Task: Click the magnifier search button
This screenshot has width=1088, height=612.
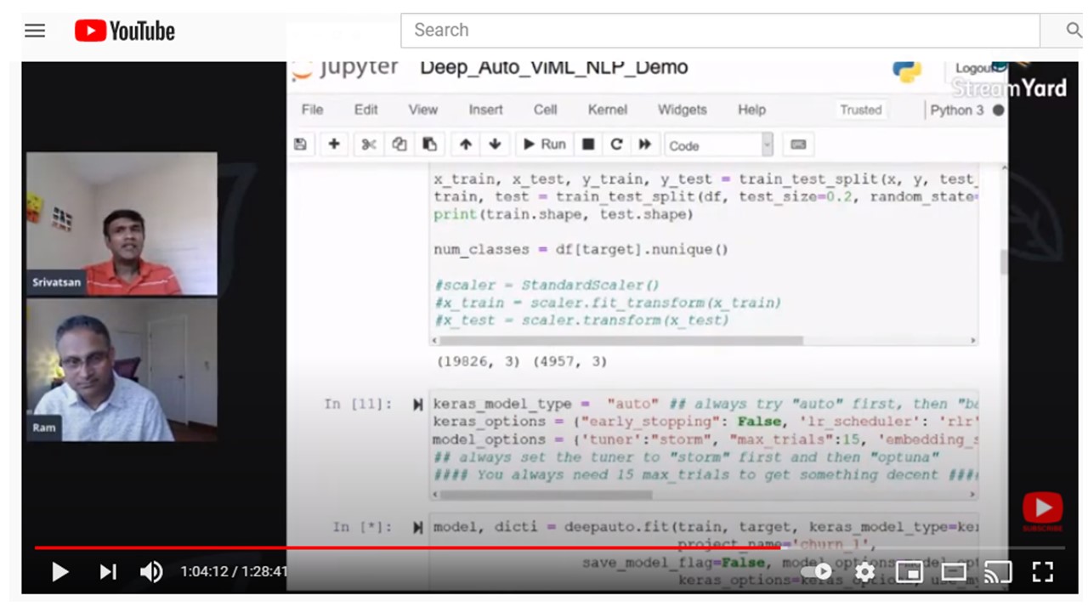Action: [1073, 31]
